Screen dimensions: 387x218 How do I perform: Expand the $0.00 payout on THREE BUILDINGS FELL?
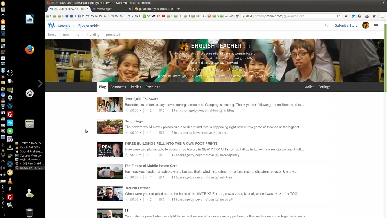[135, 155]
